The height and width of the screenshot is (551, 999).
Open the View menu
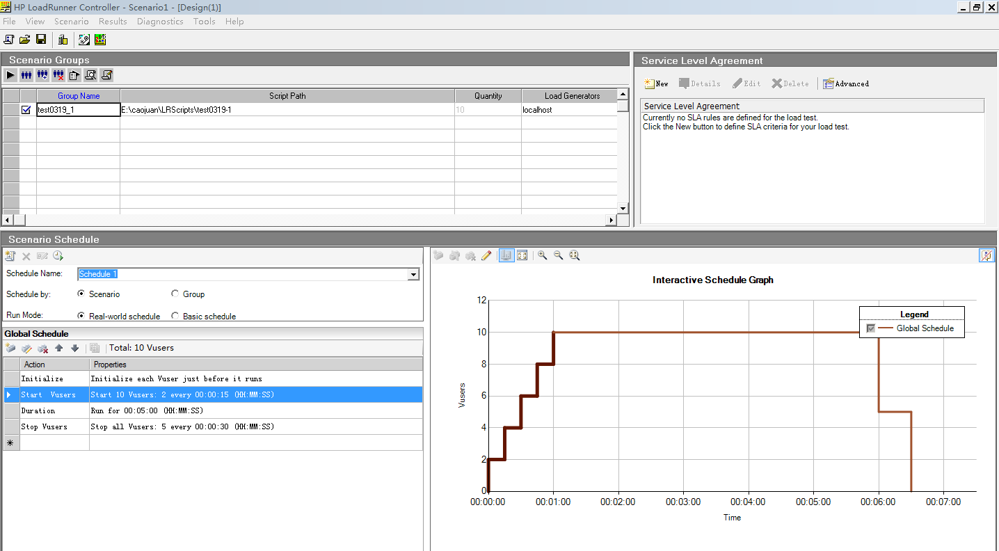[35, 22]
